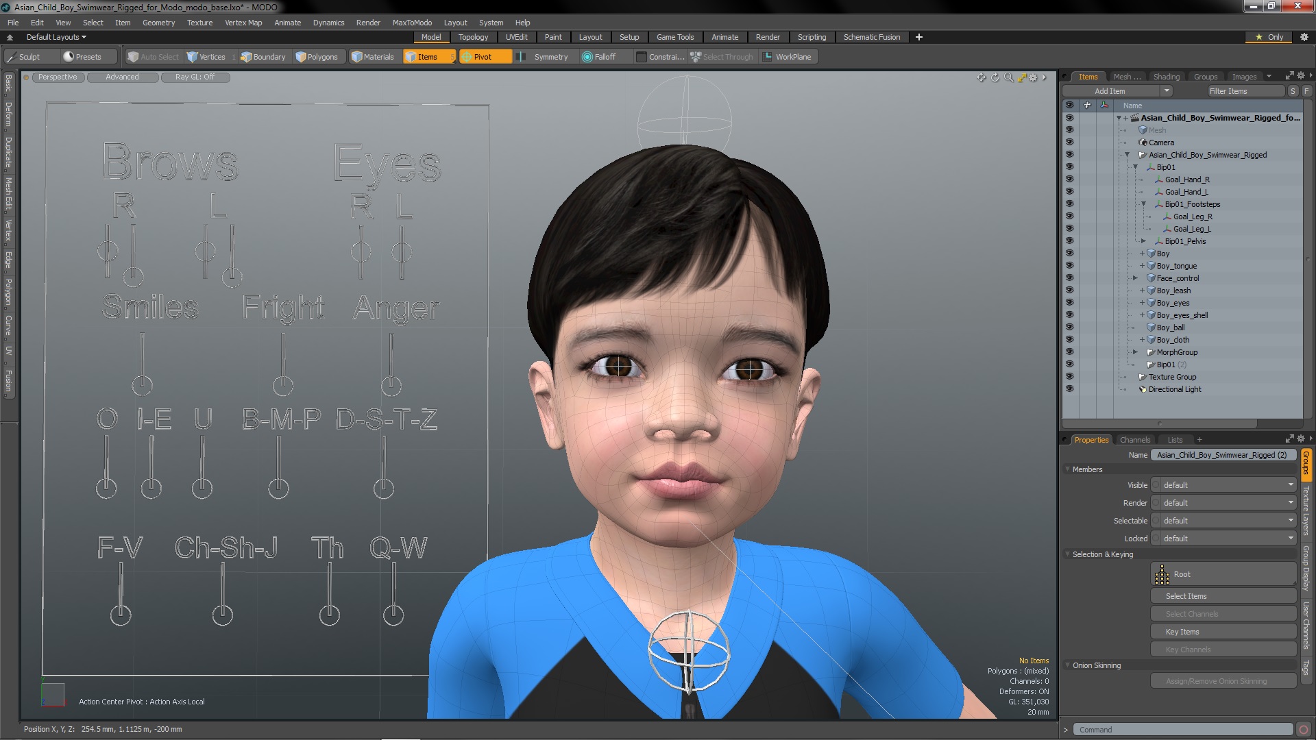Click the Select Items button
The width and height of the screenshot is (1316, 740).
[1223, 596]
